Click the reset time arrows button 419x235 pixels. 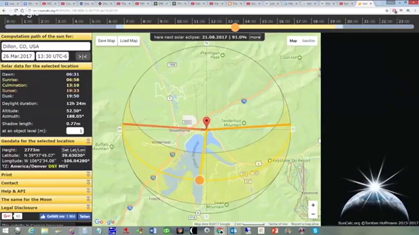point(82,56)
